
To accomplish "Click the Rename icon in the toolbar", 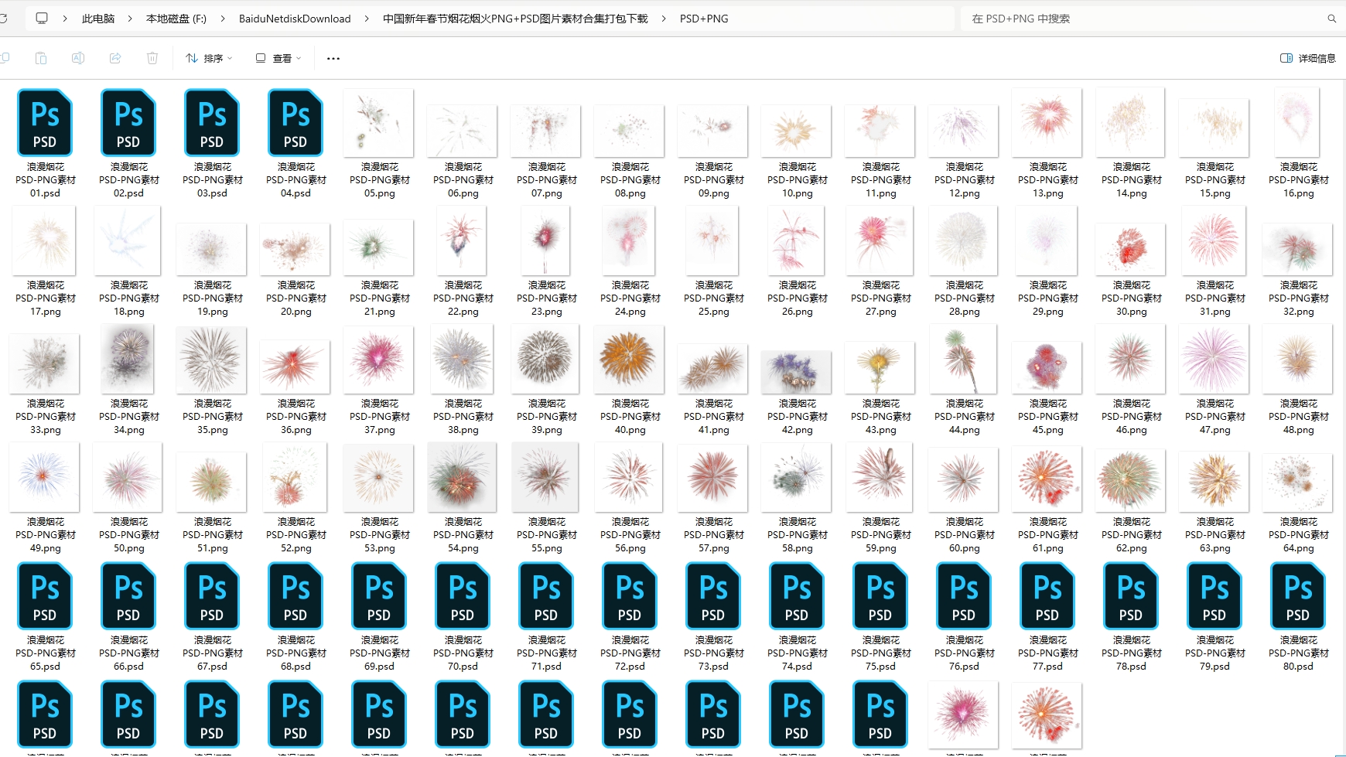I will [78, 58].
